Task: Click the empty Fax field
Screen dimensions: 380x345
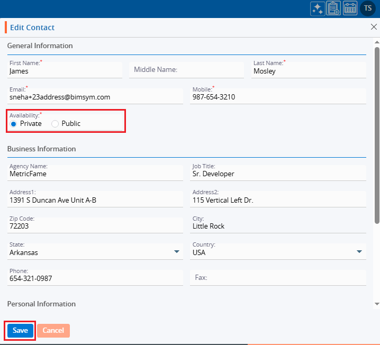Action: [278, 278]
